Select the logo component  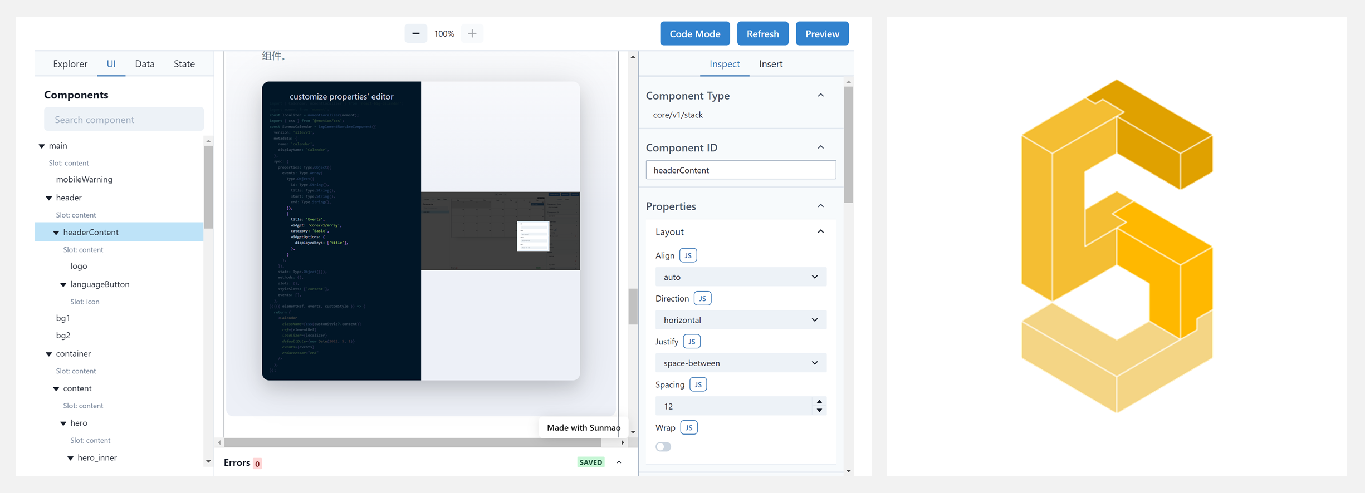click(79, 267)
